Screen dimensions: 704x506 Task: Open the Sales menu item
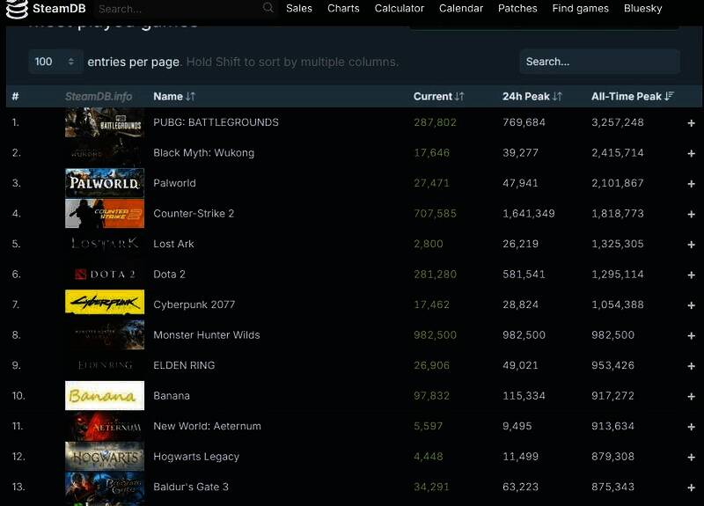click(x=299, y=8)
